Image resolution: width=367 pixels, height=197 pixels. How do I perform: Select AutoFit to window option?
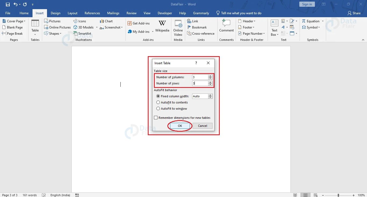pos(158,109)
